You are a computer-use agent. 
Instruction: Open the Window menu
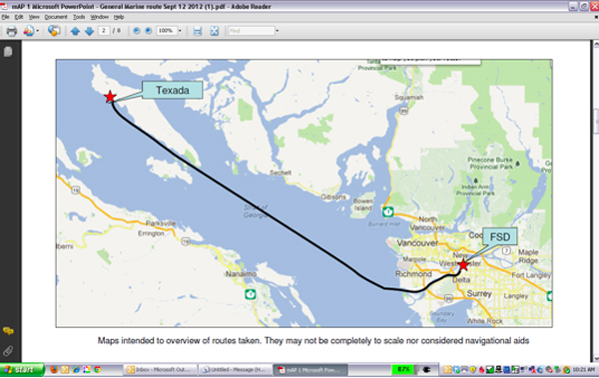(x=99, y=17)
